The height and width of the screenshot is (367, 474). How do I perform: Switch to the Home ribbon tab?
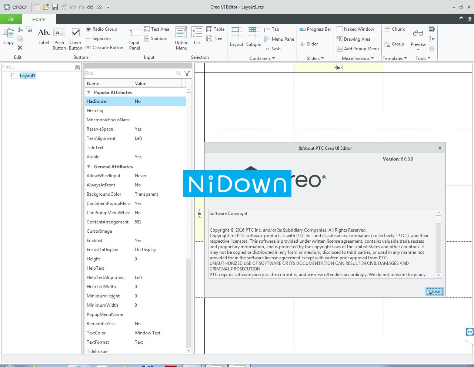[x=39, y=19]
